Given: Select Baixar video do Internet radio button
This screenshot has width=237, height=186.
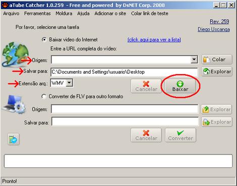Looking at the screenshot, I should (x=44, y=40).
